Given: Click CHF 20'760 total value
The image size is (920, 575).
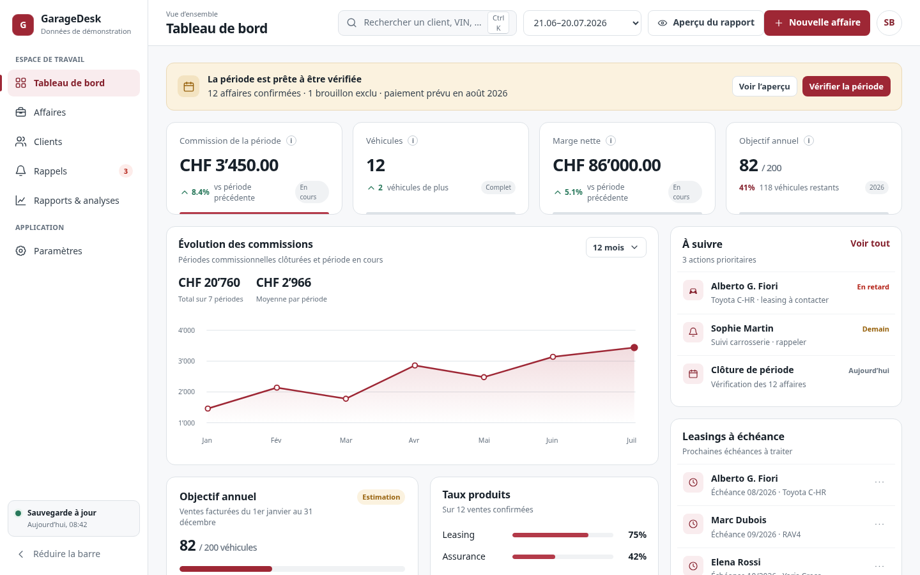Looking at the screenshot, I should pyautogui.click(x=209, y=282).
